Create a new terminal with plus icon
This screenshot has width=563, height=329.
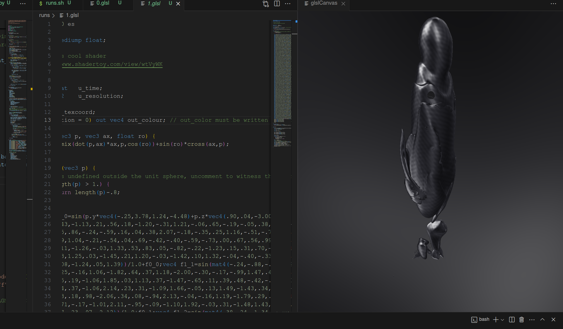pos(496,319)
